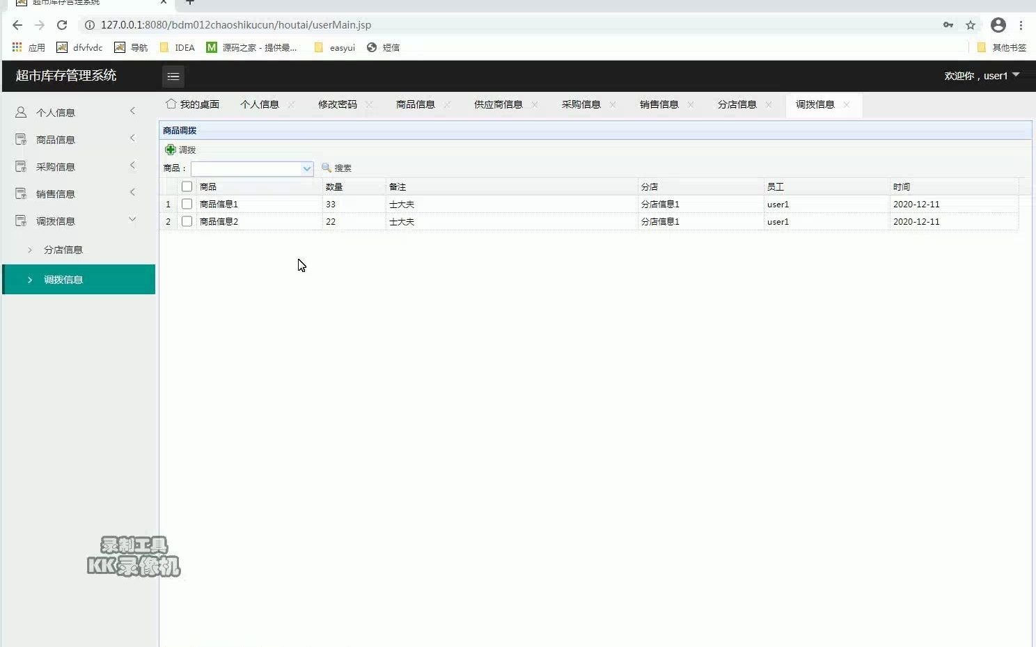
Task: Close the 个人信息 tab
Action: (291, 104)
